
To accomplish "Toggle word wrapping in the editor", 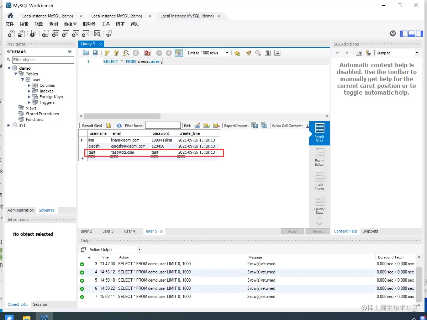I will tap(277, 53).
